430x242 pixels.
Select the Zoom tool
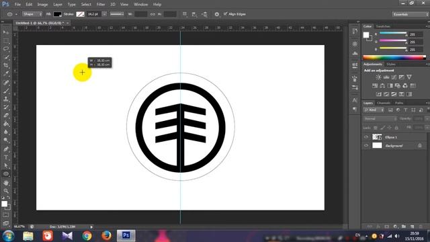6,191
